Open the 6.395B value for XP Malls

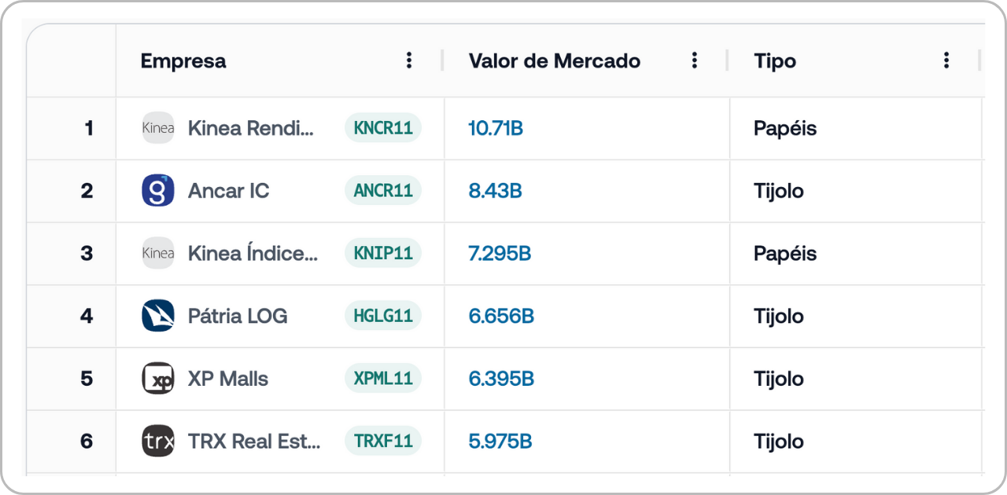[x=500, y=379]
